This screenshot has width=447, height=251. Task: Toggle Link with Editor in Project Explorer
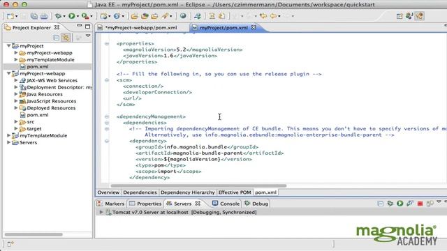[66, 38]
